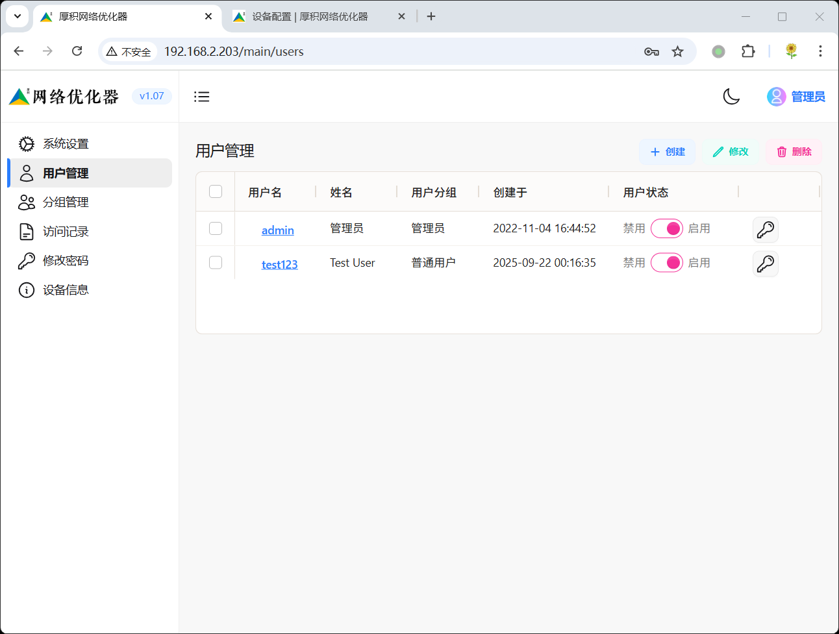Open Chrome's three-dot menu
The height and width of the screenshot is (634, 839).
[820, 52]
